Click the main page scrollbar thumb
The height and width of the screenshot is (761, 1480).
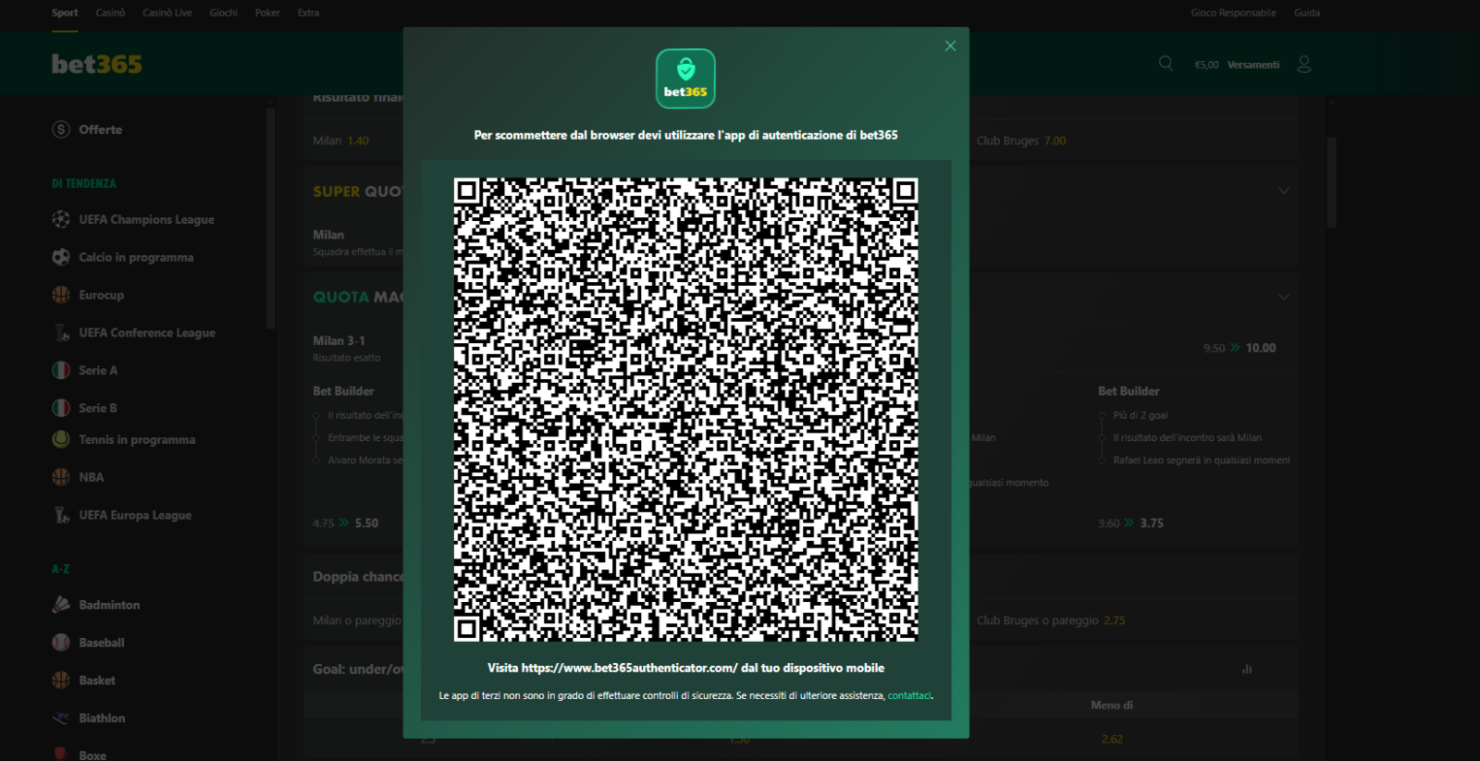tap(1331, 182)
